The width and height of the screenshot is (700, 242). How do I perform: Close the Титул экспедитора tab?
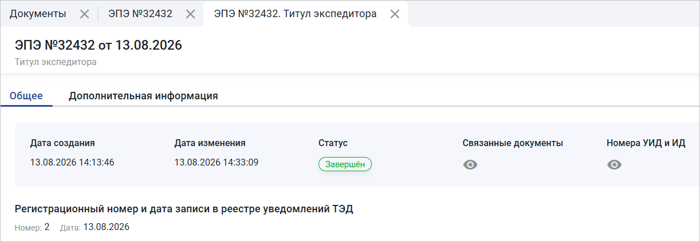coord(395,15)
